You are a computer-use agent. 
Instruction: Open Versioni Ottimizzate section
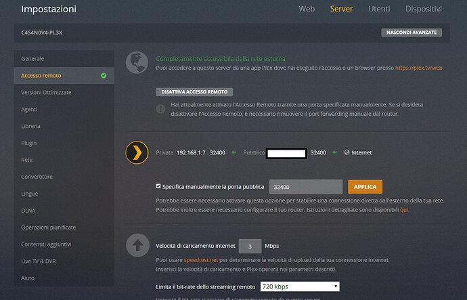coord(64,92)
